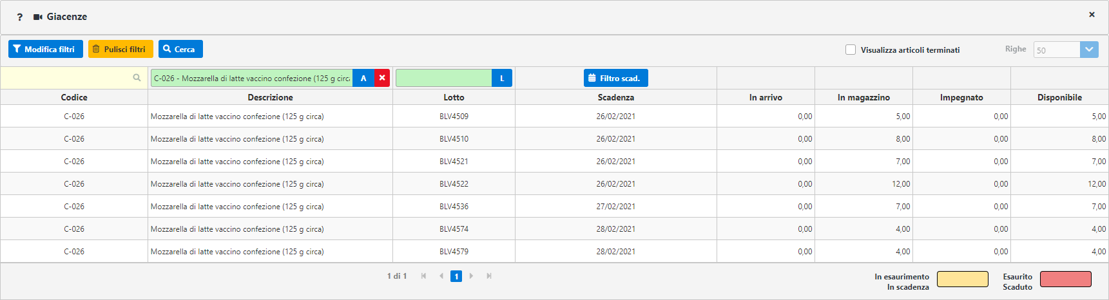
Task: Go to the last page arrow
Action: coord(489,276)
